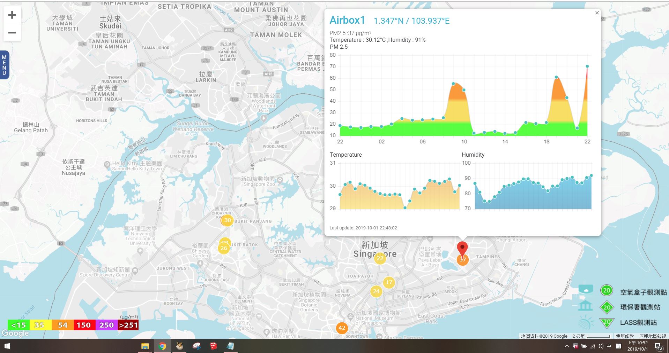Click the dark red >251 legend swatch
The image size is (669, 353).
tap(128, 325)
